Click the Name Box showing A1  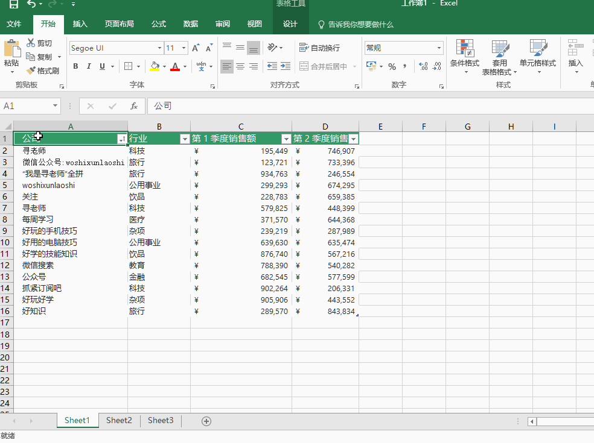tap(27, 106)
